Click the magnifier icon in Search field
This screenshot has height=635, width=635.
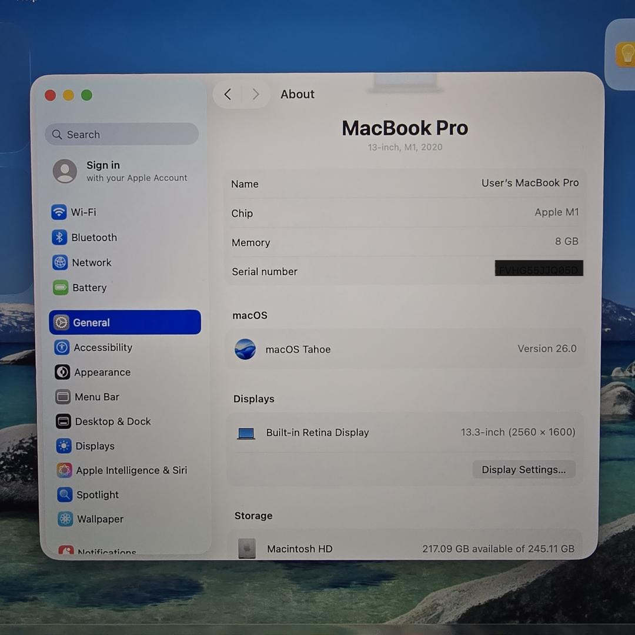click(x=57, y=134)
